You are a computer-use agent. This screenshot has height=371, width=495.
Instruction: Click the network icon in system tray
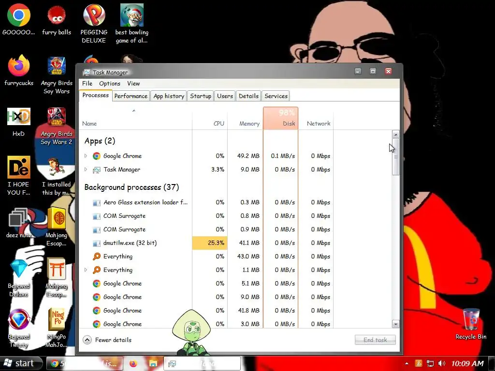pos(430,363)
